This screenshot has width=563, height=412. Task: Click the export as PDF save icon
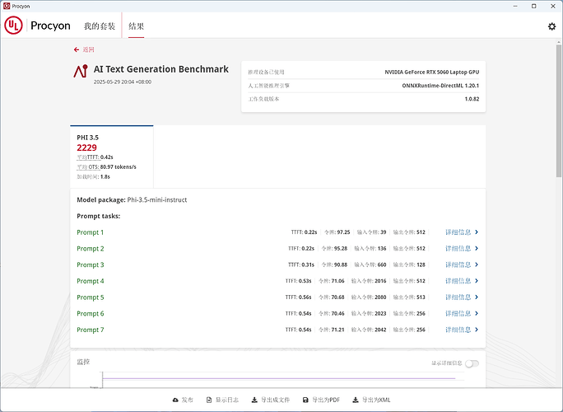point(305,400)
